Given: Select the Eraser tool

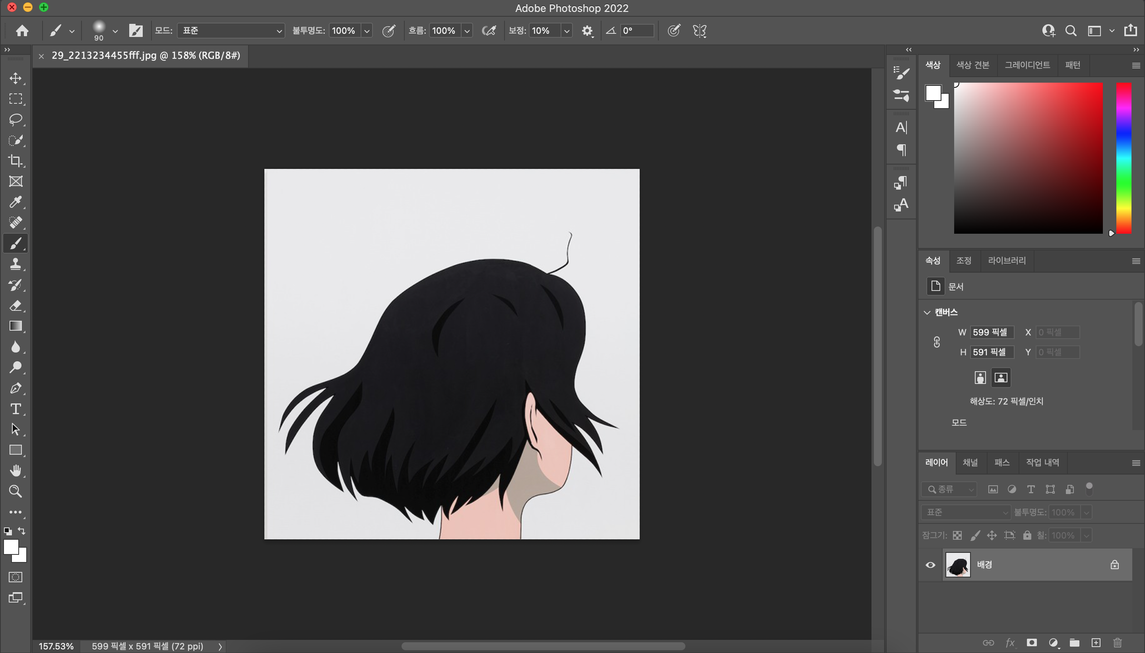Looking at the screenshot, I should [16, 305].
